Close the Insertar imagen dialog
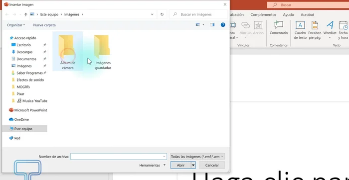Viewport: 349px width, 180px height. 225,4
